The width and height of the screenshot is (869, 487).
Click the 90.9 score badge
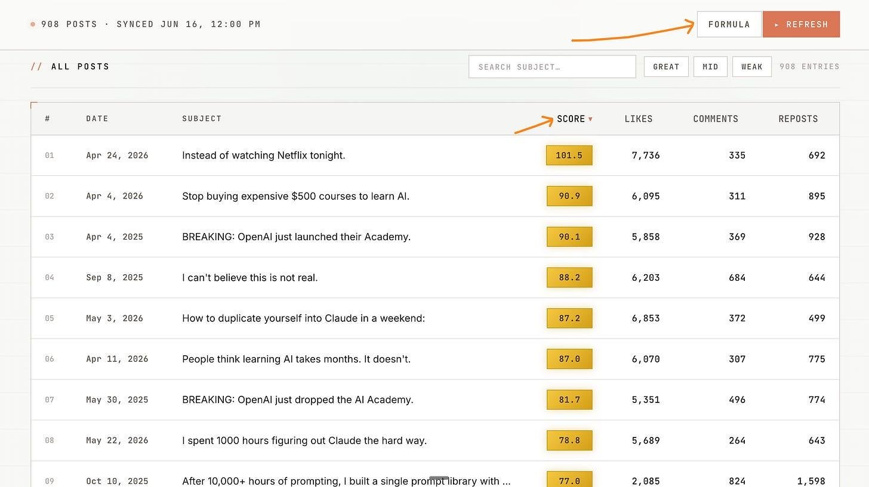tap(569, 196)
